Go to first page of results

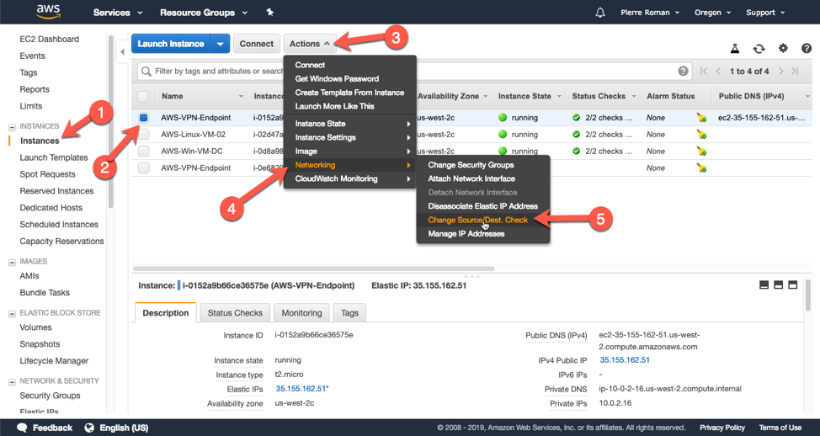click(704, 71)
